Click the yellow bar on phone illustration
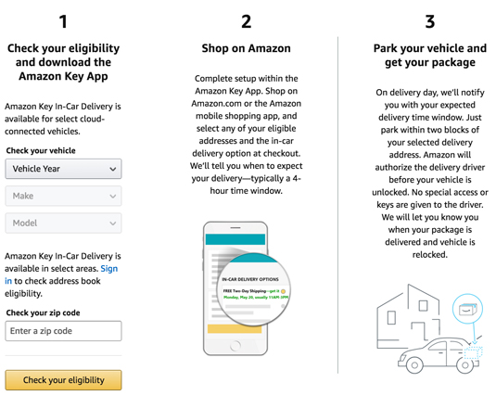496x408 pixels. click(235, 329)
